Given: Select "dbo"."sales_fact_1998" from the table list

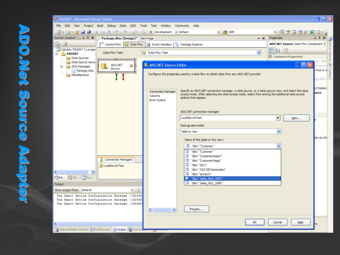Looking at the screenshot, I should pyautogui.click(x=232, y=183).
